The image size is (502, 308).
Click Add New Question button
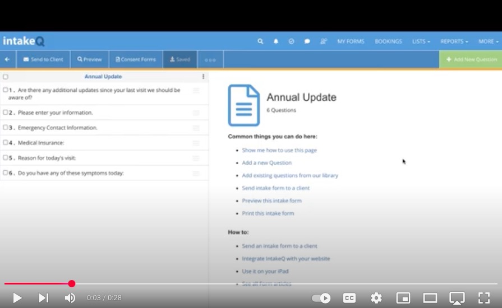pos(471,59)
